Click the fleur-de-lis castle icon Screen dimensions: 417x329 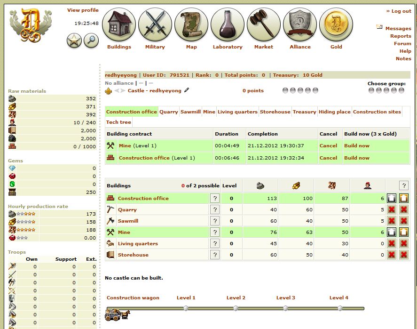(108, 91)
